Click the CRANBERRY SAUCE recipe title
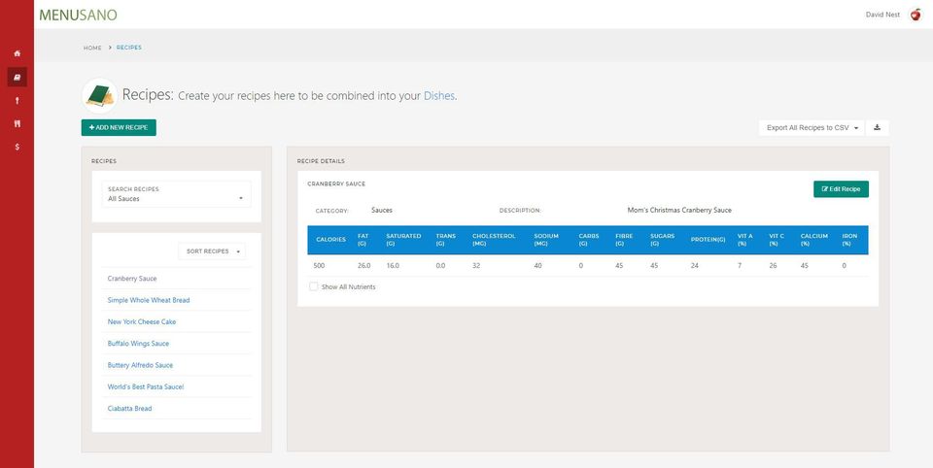The width and height of the screenshot is (933, 468). click(336, 184)
